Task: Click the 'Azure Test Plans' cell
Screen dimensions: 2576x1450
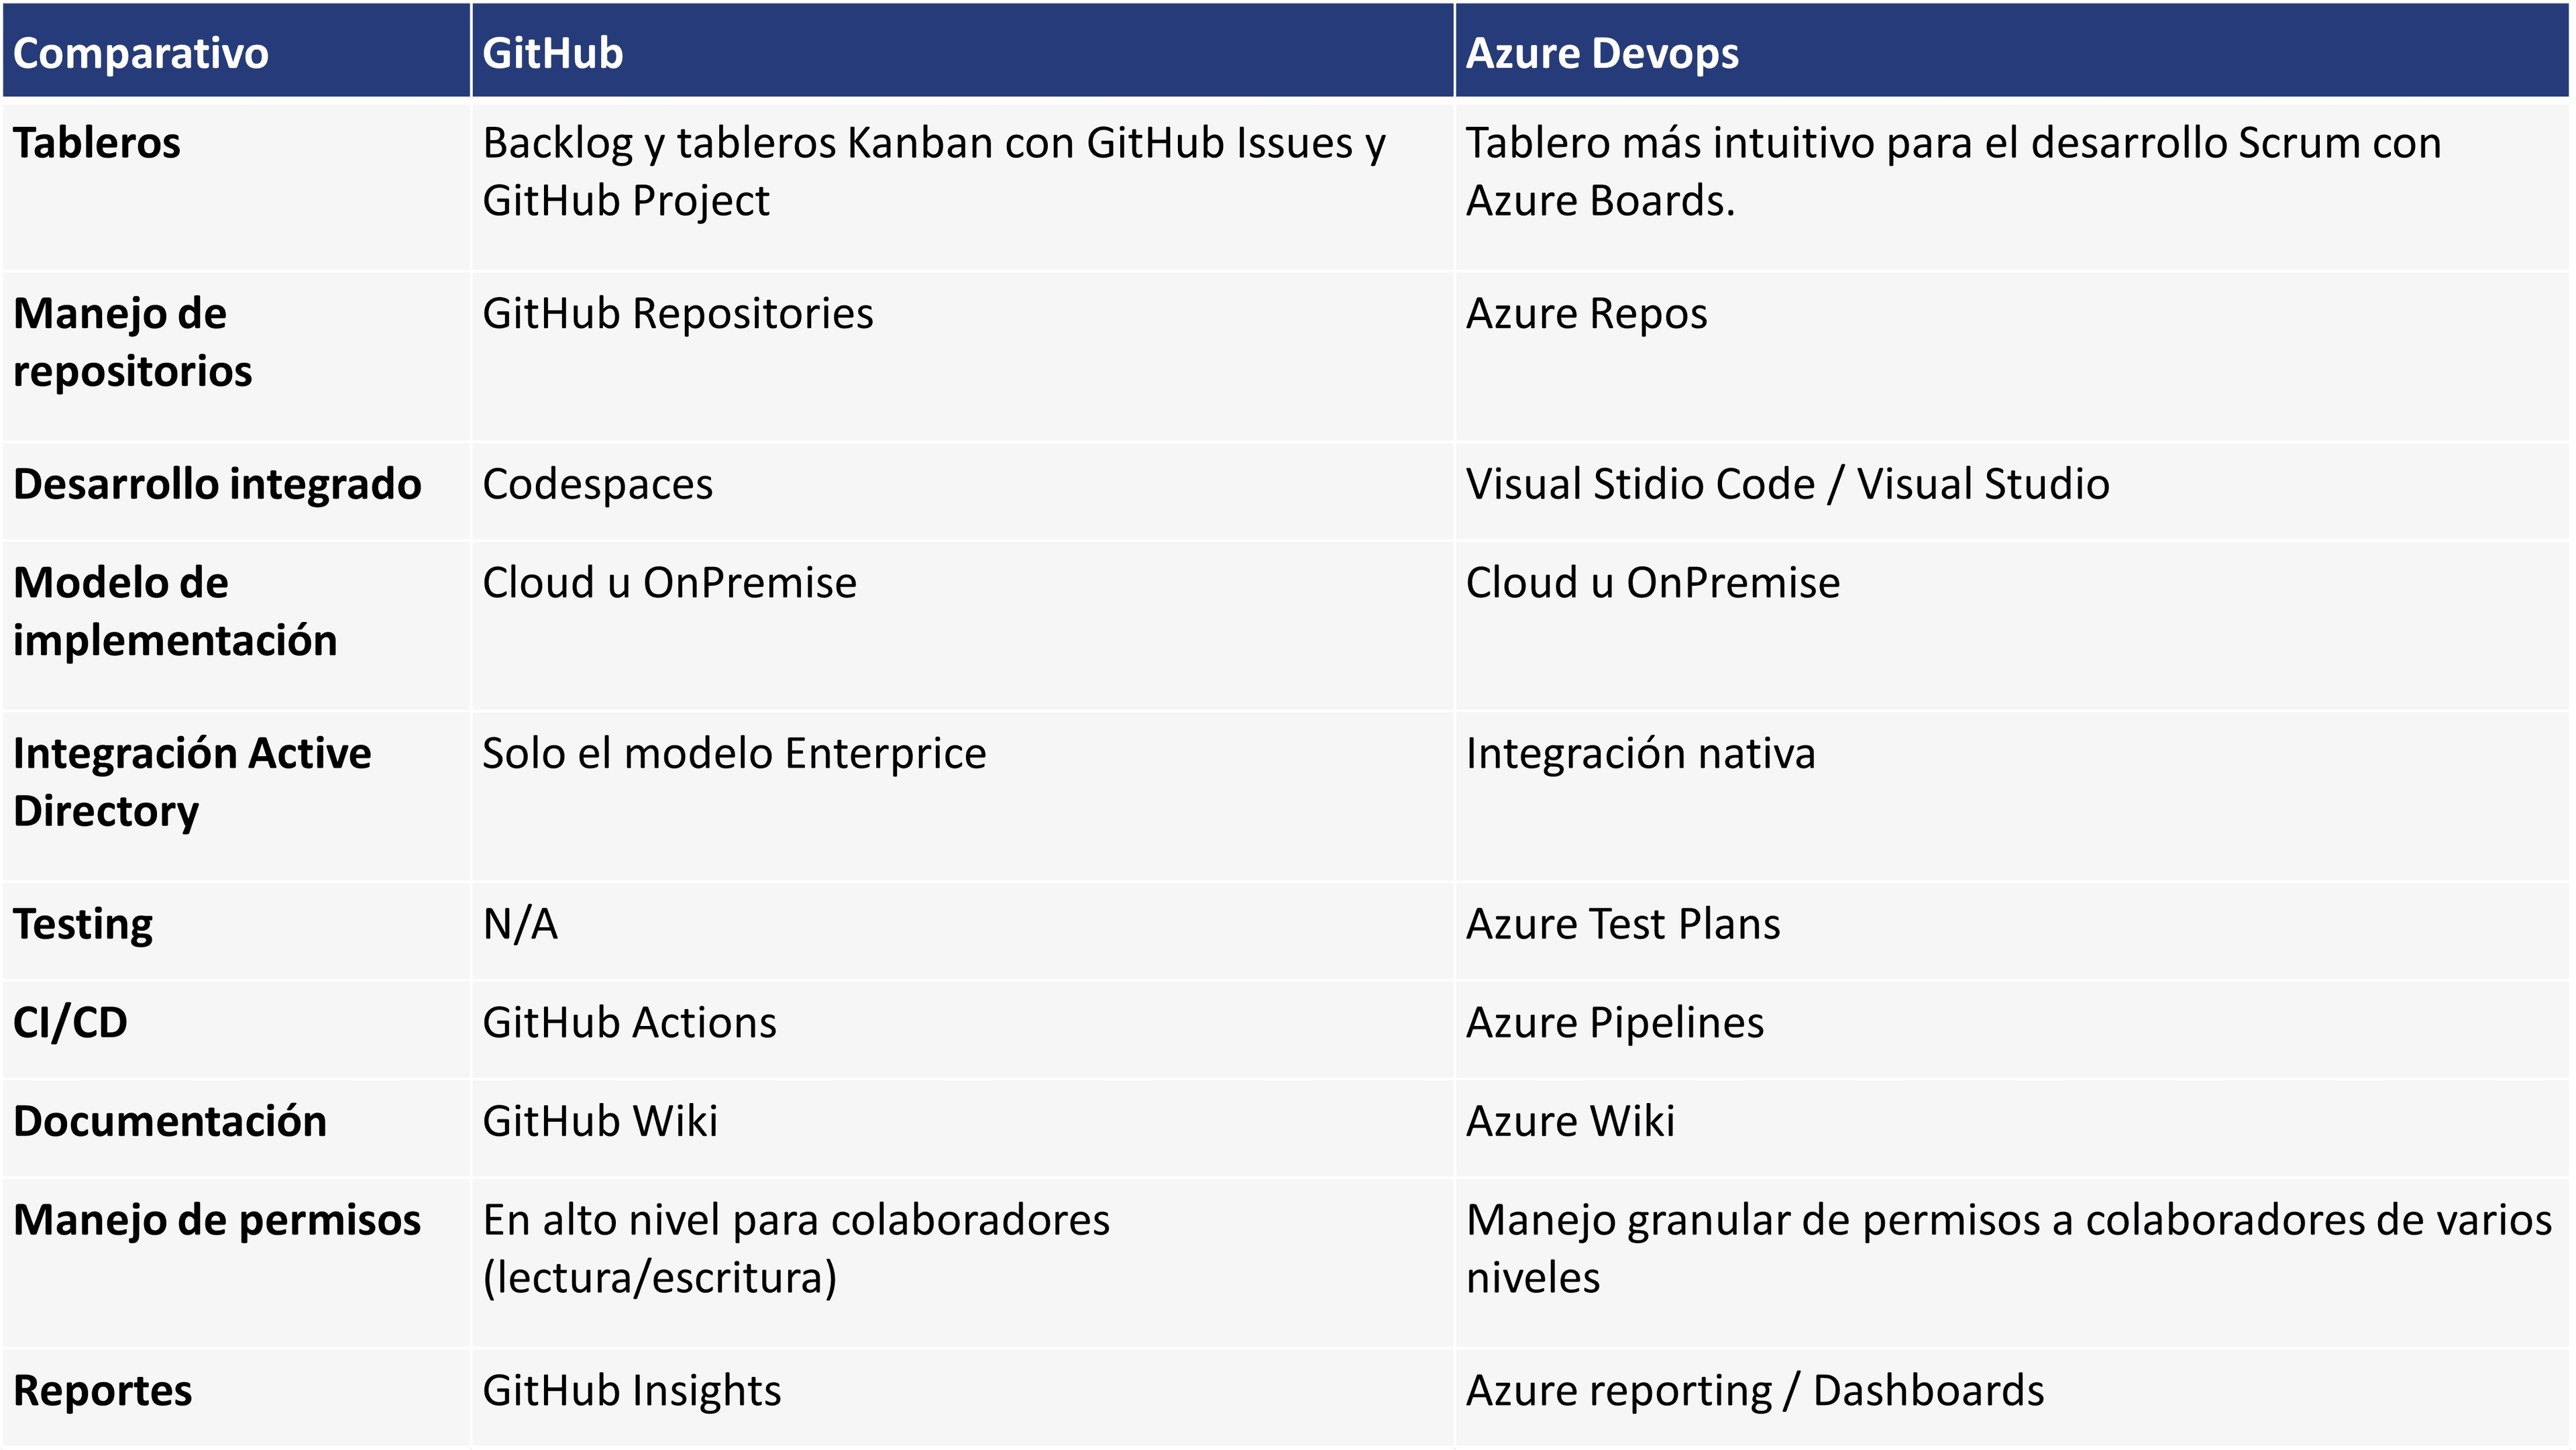Action: tap(2012, 931)
